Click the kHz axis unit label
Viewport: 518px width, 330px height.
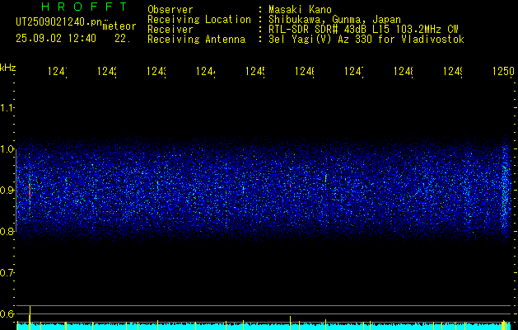tap(8, 68)
